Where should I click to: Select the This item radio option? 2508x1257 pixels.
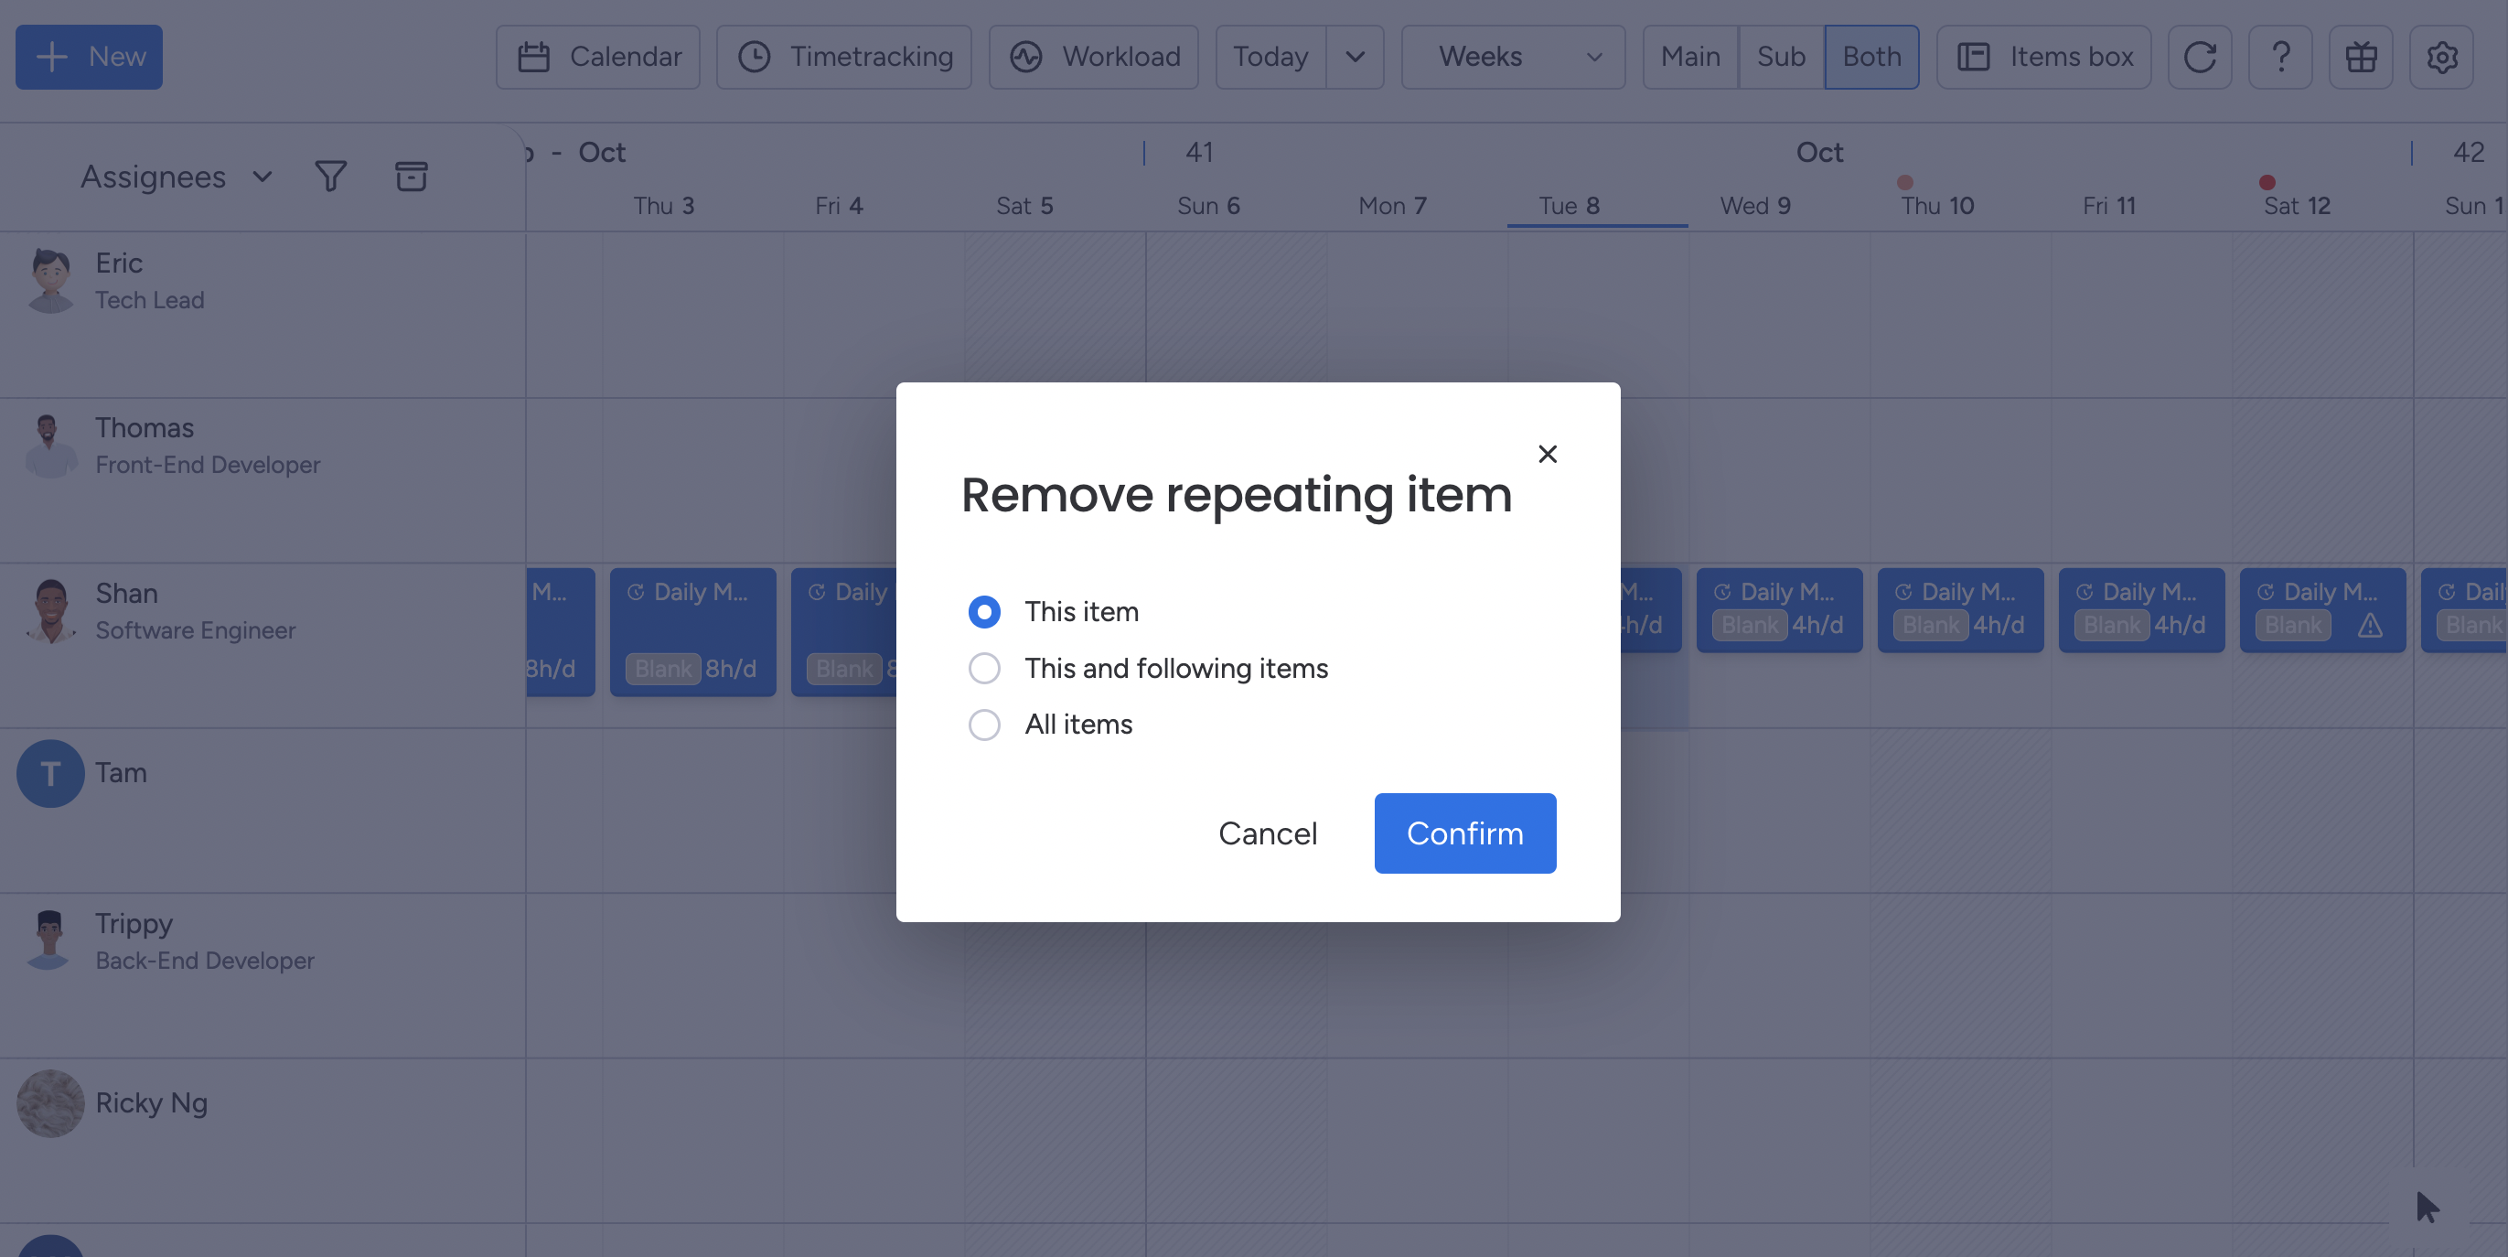pyautogui.click(x=984, y=611)
